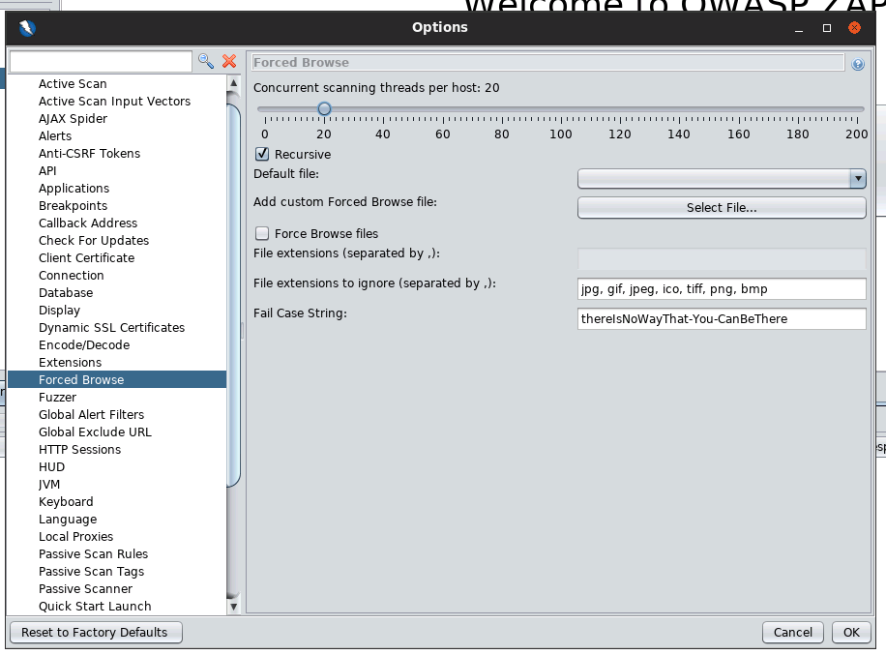886x655 pixels.
Task: Click the concurrent scanning threads slider handle
Action: point(324,109)
